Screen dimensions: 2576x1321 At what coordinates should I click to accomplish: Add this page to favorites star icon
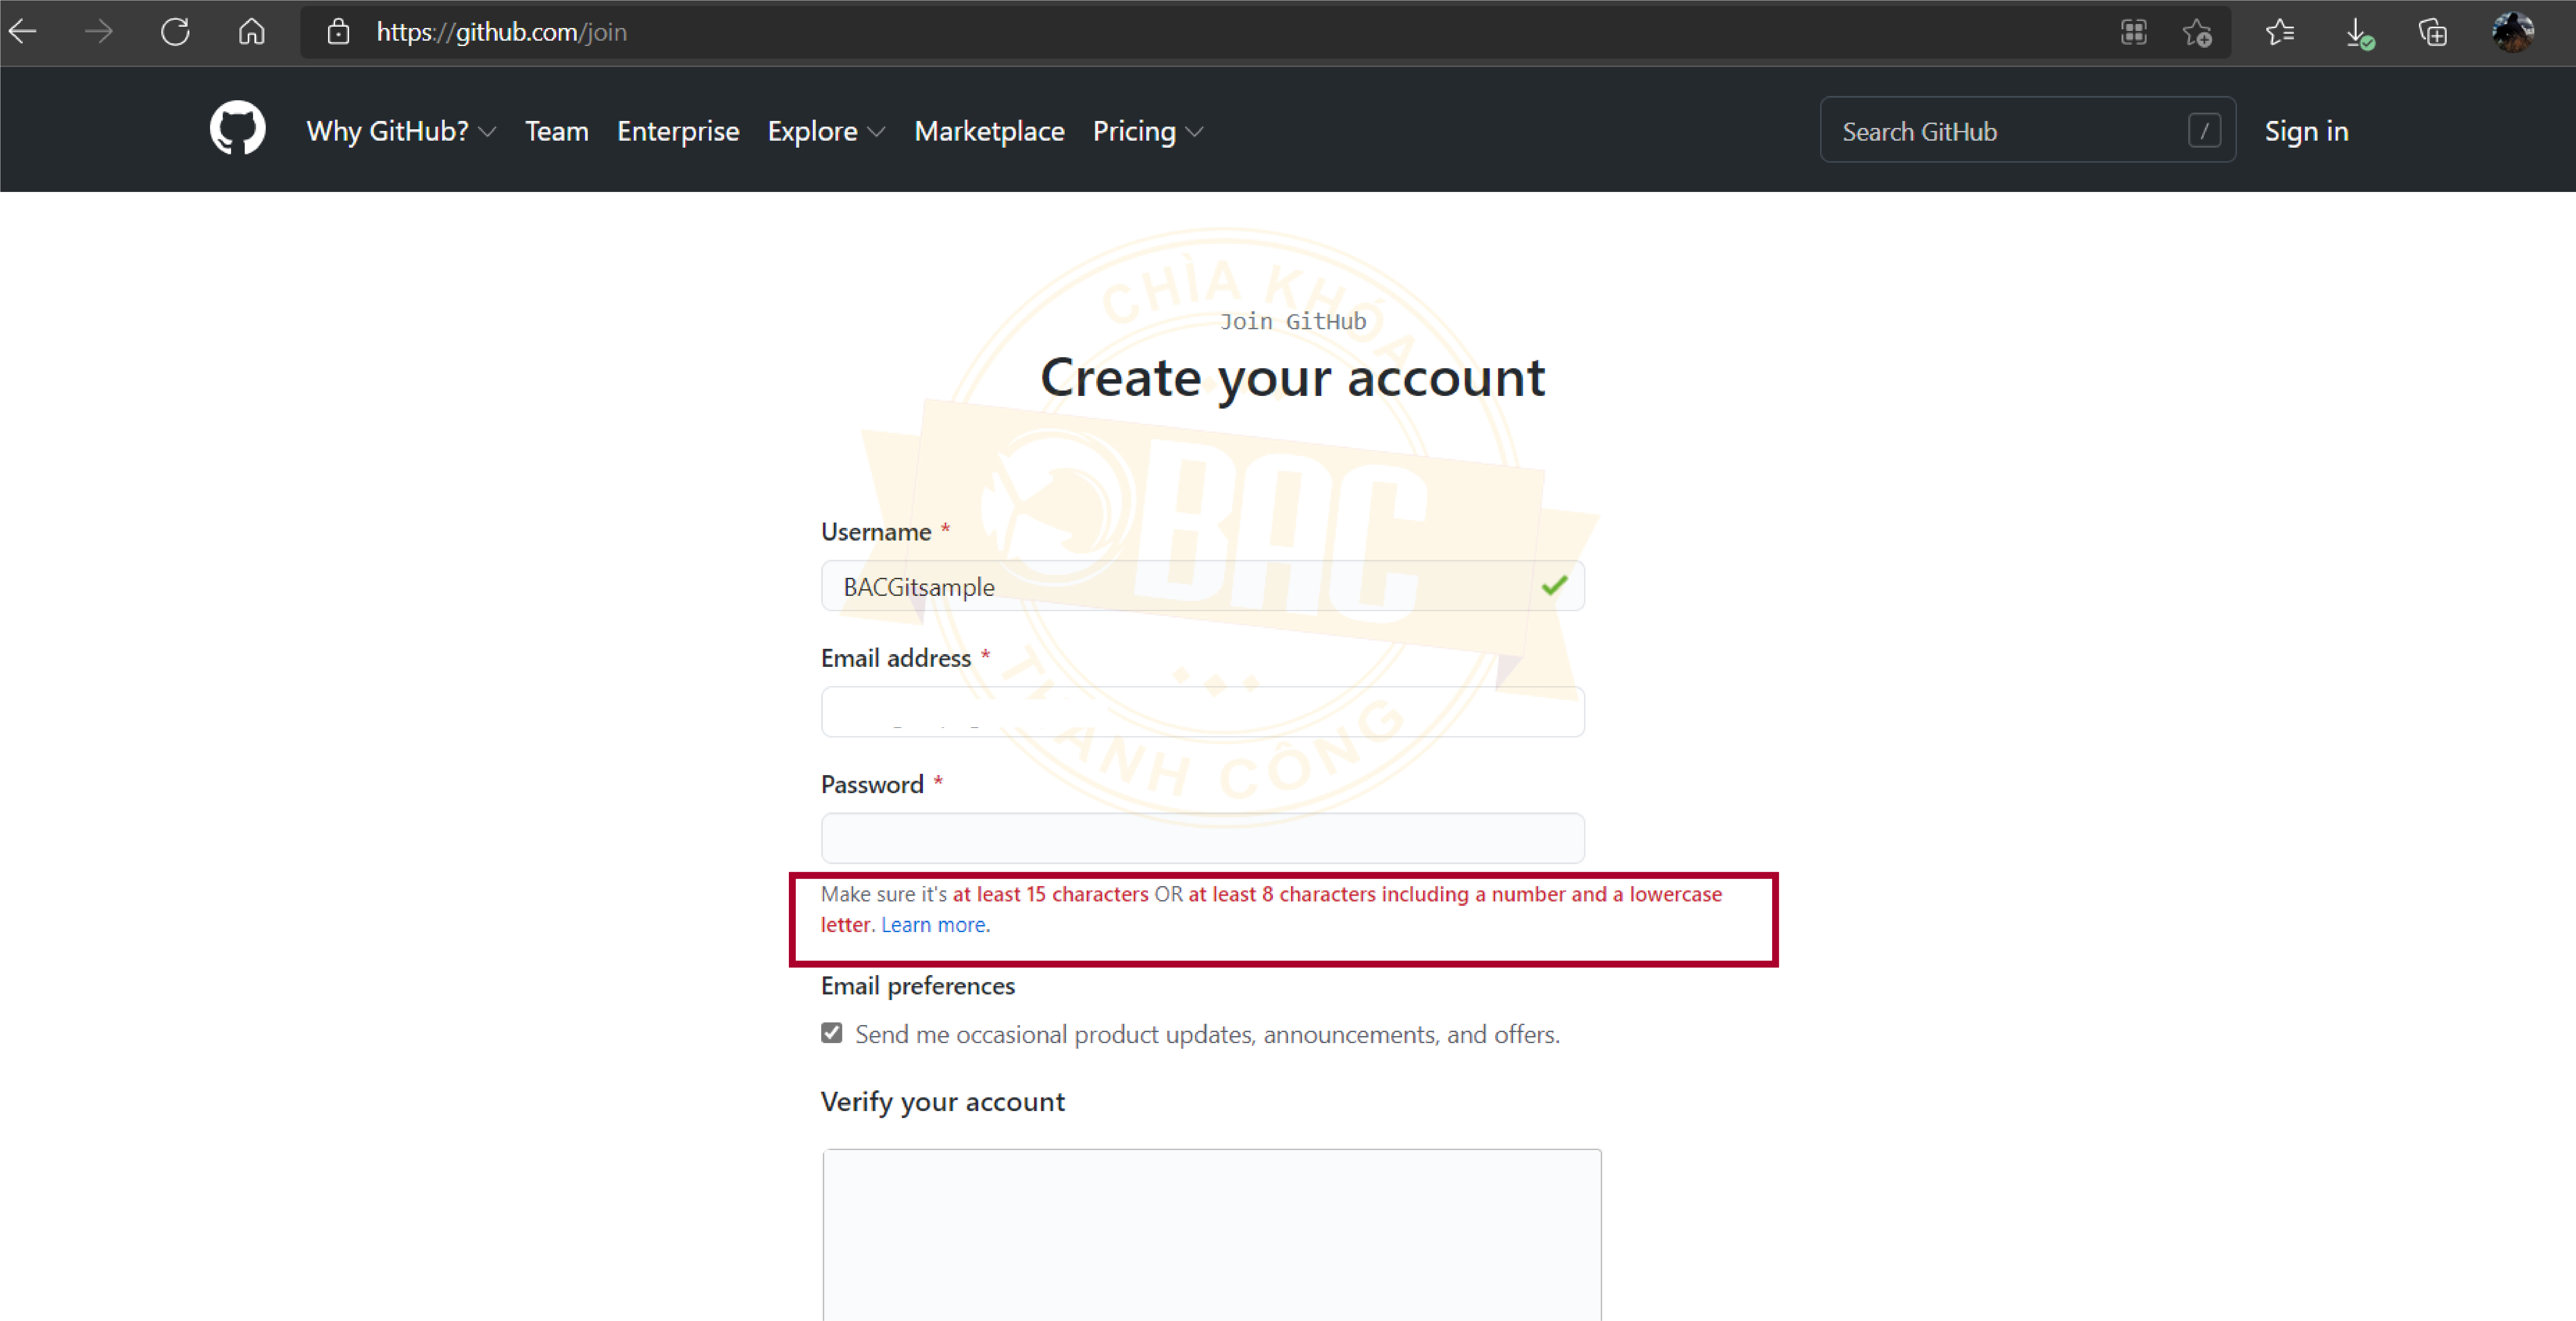(2197, 33)
